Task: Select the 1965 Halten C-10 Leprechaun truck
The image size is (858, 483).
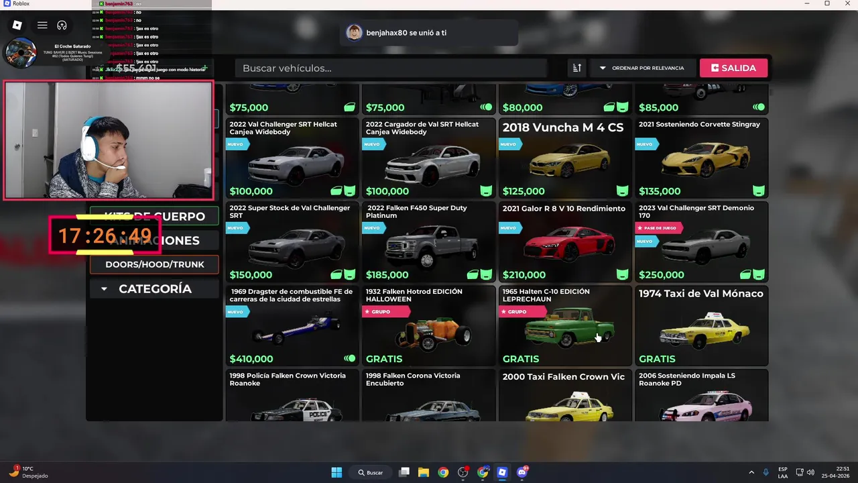Action: tap(565, 326)
